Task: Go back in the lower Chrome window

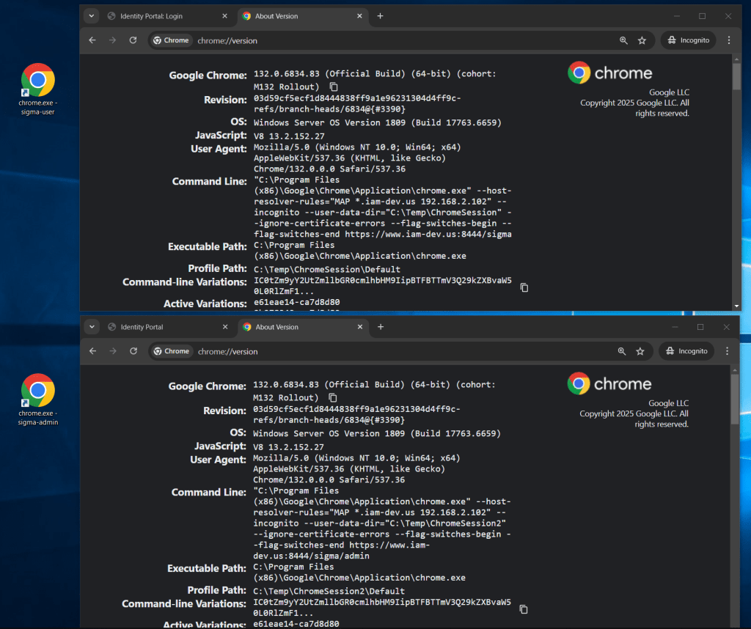Action: pos(92,351)
